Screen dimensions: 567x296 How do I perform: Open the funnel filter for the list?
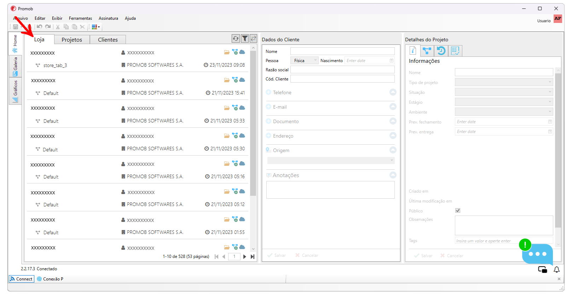click(245, 38)
